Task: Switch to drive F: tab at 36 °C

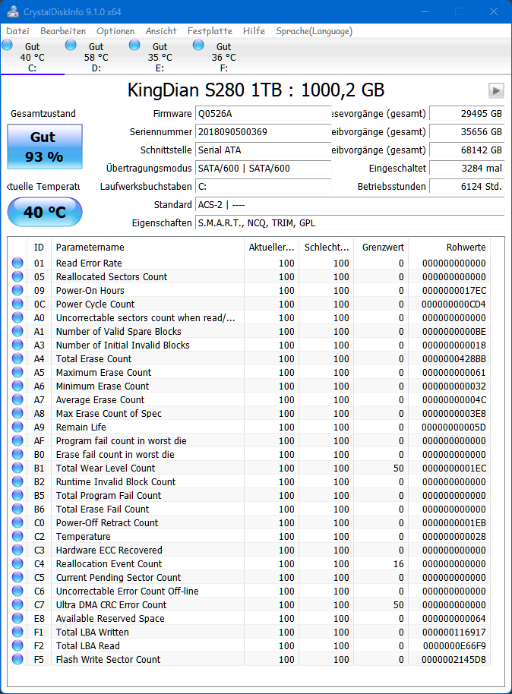Action: tap(223, 57)
